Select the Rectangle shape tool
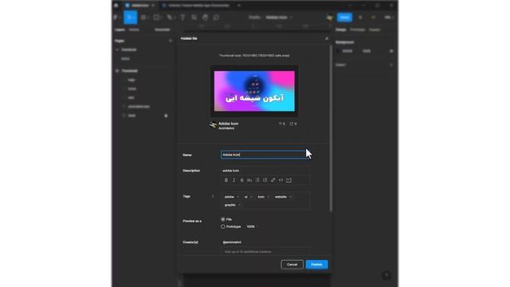This screenshot has width=510, height=287. pyautogui.click(x=156, y=18)
